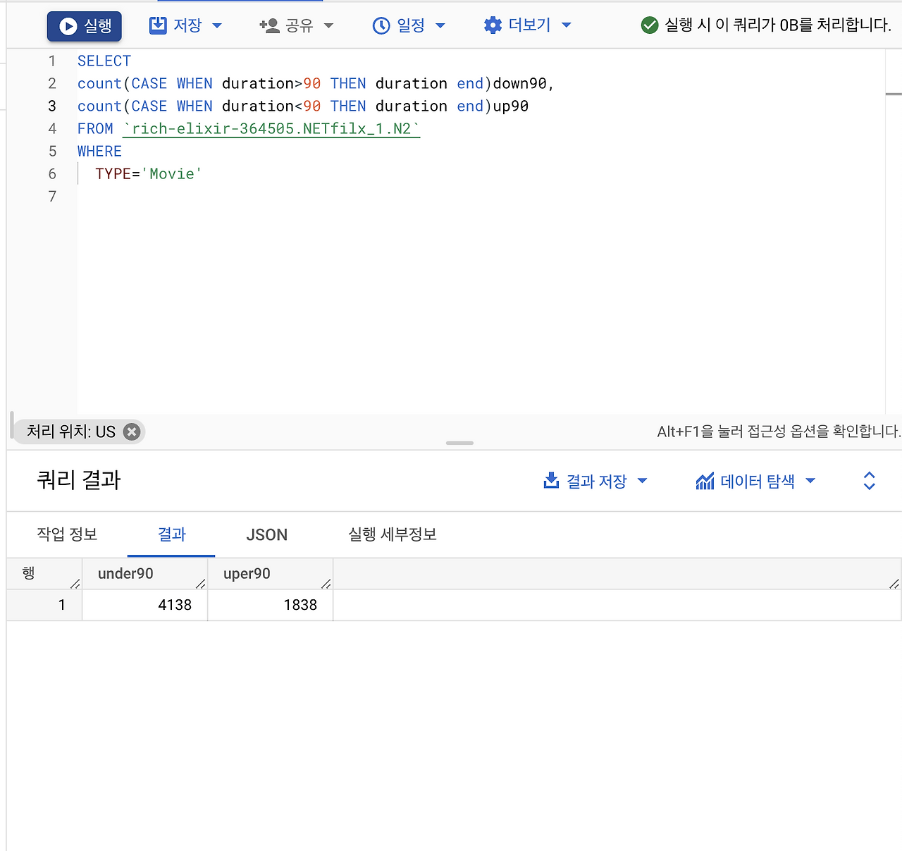Click the share (공유) person icon
902x851 pixels.
269,25
